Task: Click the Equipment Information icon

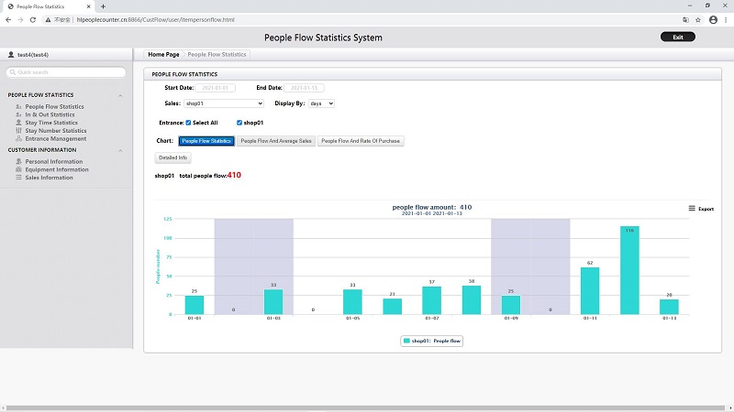Action: tap(18, 169)
